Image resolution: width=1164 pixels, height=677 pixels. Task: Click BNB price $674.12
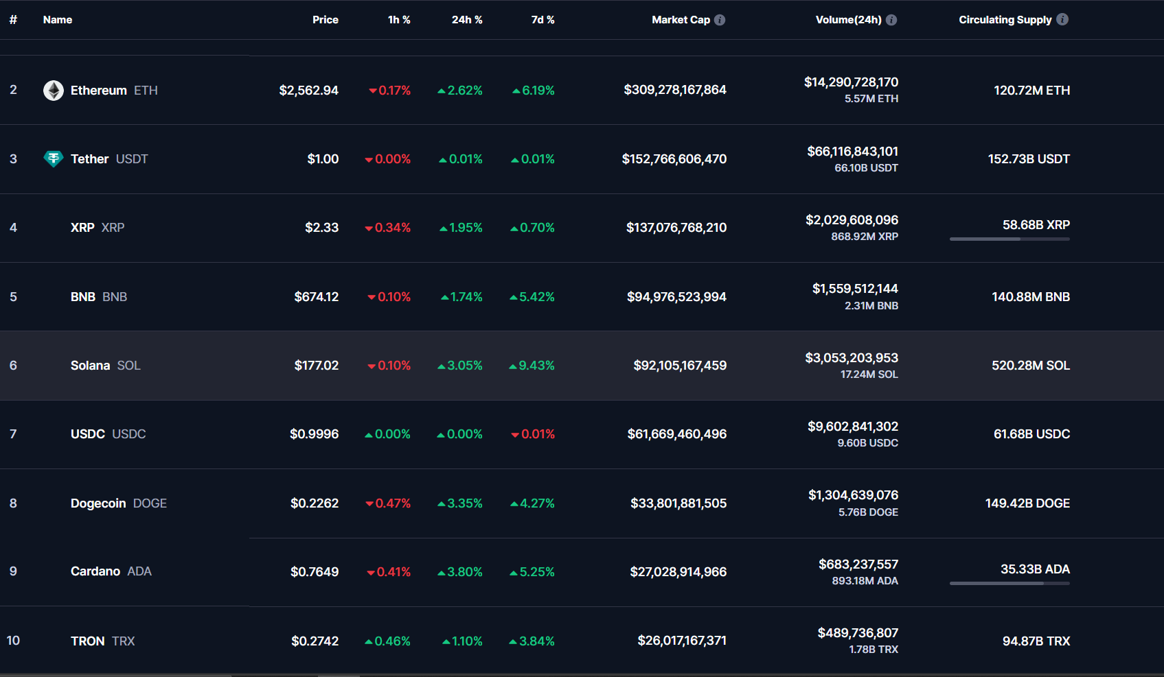317,297
